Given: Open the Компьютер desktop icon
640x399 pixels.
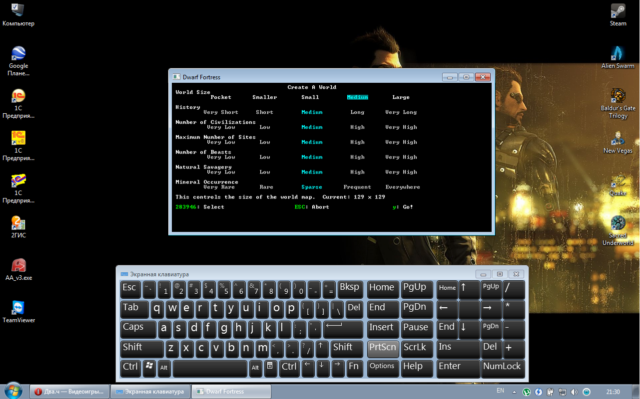Looking at the screenshot, I should [x=18, y=15].
